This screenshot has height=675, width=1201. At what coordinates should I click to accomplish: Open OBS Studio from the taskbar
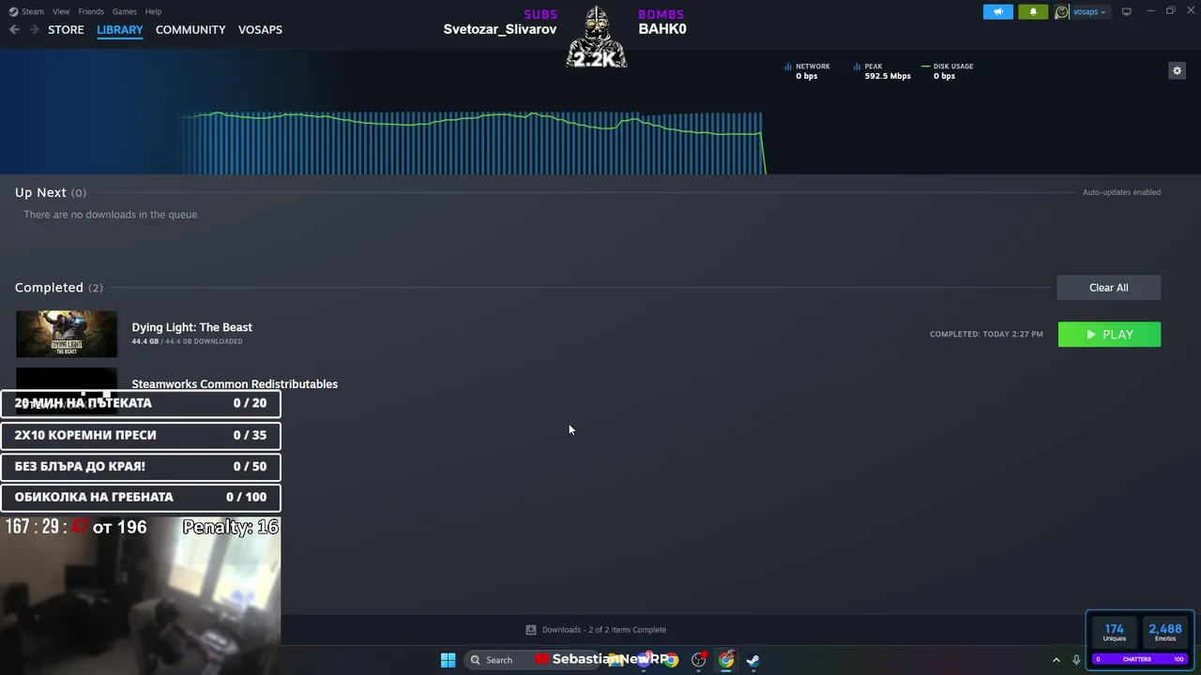(x=699, y=660)
